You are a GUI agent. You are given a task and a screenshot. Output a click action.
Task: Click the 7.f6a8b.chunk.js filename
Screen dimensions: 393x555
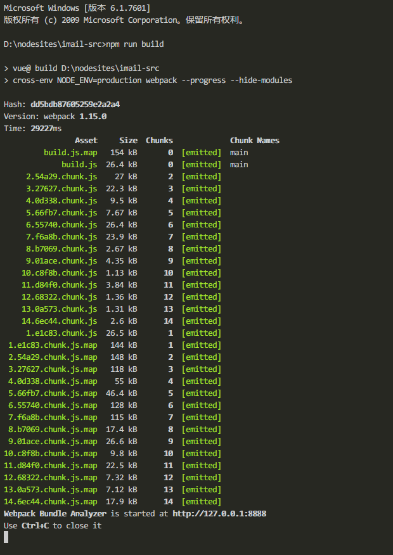[61, 237]
